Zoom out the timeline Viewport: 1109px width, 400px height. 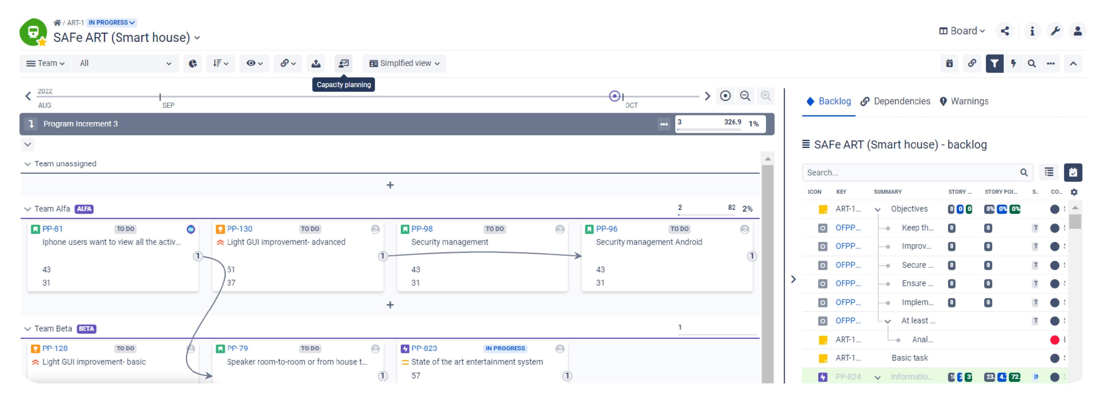pos(745,96)
